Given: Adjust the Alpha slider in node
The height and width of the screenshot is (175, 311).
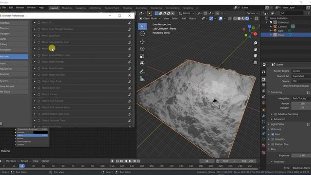Looking at the screenshot, I should tap(33, 136).
